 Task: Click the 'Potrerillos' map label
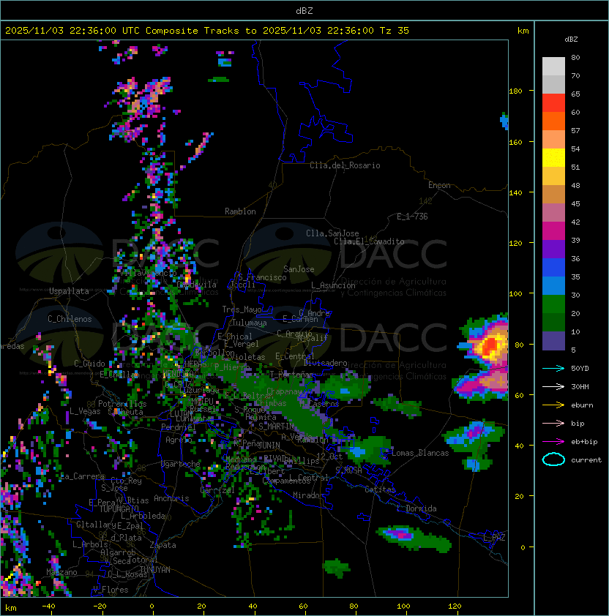pos(122,404)
